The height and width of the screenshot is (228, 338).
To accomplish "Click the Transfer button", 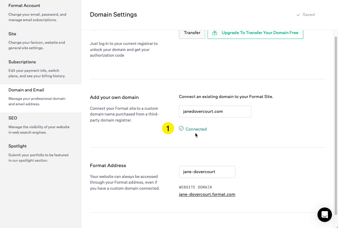I will pos(192,33).
